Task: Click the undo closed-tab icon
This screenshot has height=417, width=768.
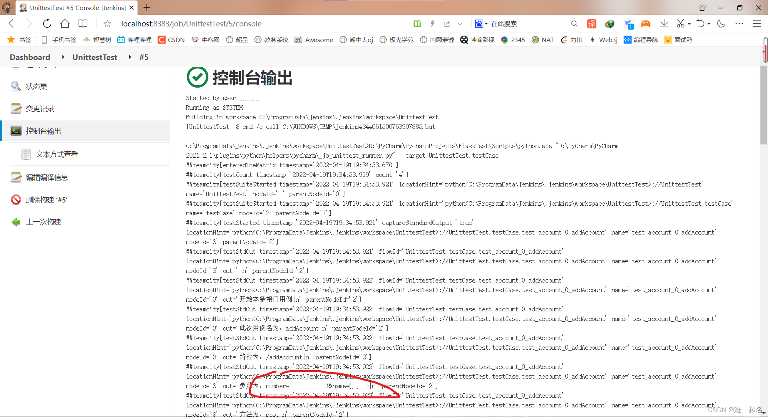Action: [700, 24]
